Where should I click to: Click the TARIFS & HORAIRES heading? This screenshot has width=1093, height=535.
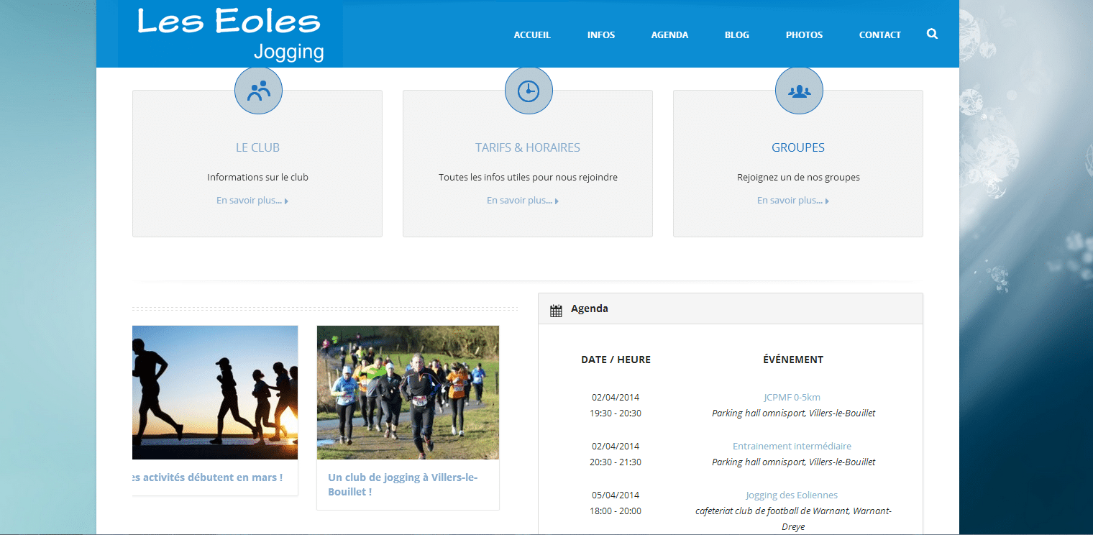pos(528,147)
